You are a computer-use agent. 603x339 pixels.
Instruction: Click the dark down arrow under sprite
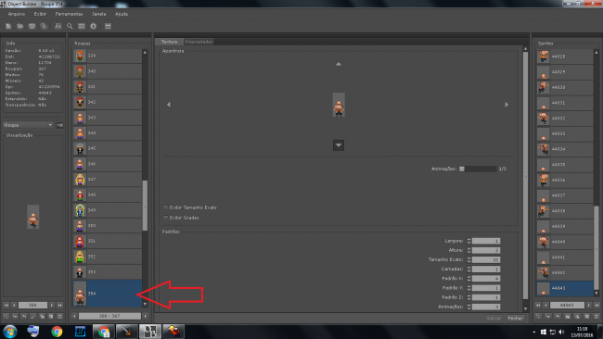pos(339,145)
